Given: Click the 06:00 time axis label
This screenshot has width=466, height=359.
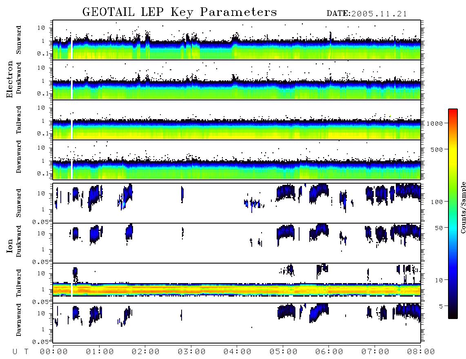Looking at the screenshot, I should pyautogui.click(x=329, y=352).
